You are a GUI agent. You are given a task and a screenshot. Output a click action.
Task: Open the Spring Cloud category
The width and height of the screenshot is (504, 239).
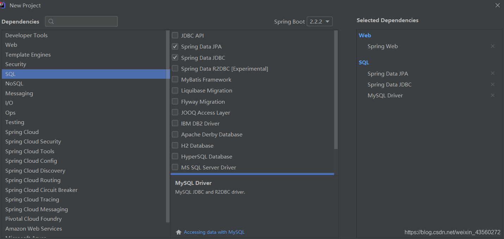click(84, 132)
